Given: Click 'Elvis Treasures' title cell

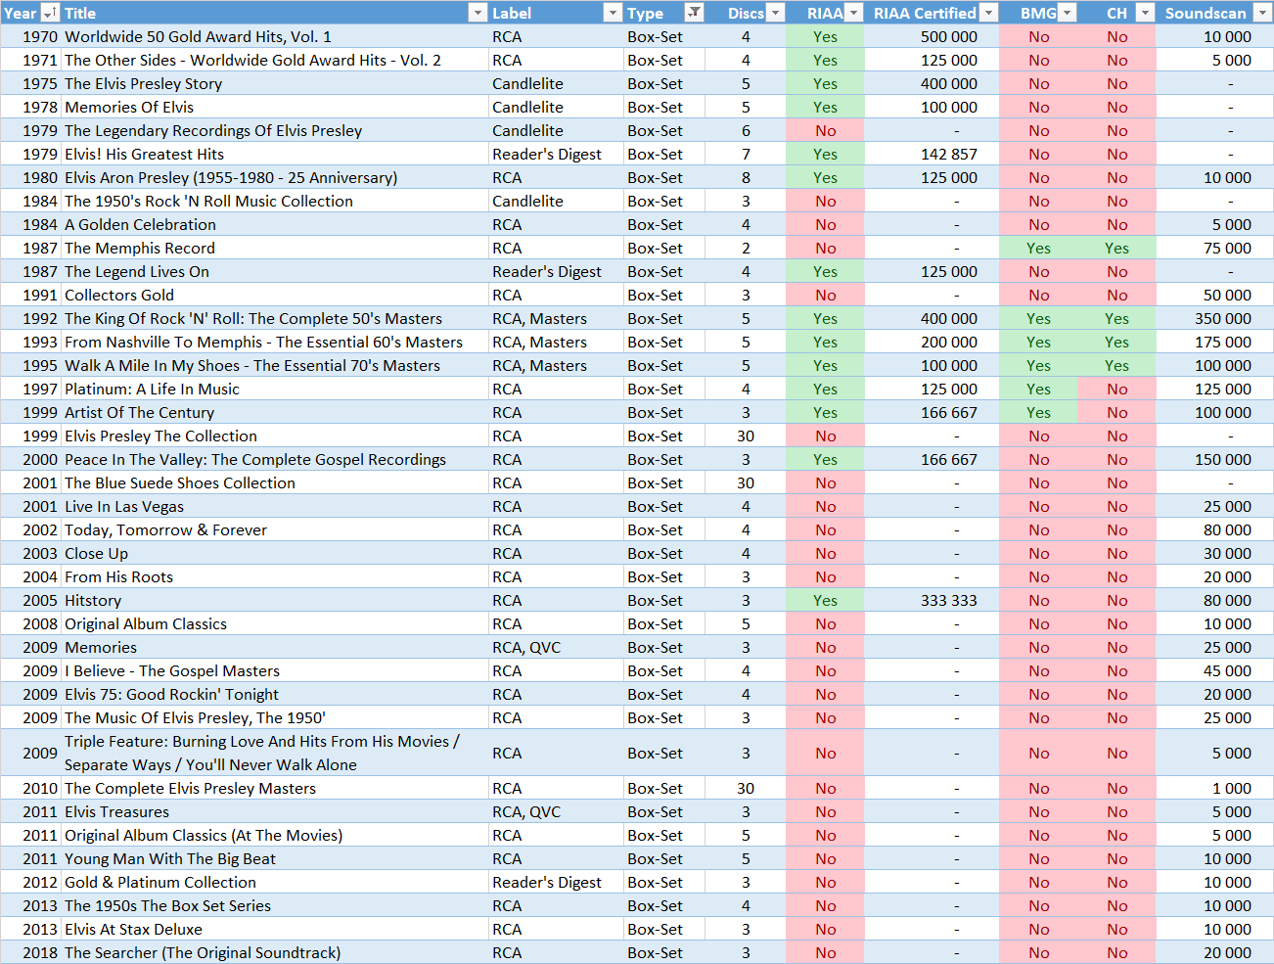Looking at the screenshot, I should coord(275,811).
